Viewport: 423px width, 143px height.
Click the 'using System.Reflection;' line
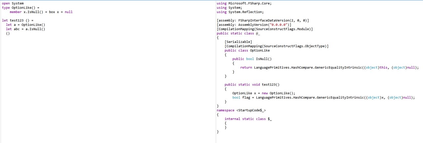240,12
